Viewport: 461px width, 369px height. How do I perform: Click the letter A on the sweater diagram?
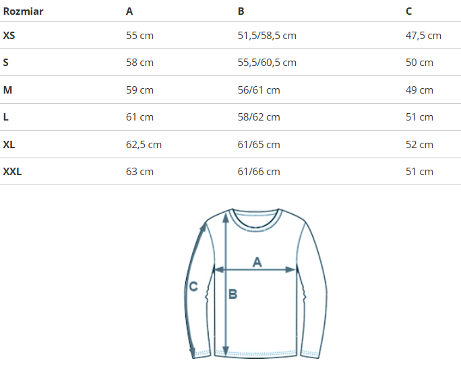point(257,262)
